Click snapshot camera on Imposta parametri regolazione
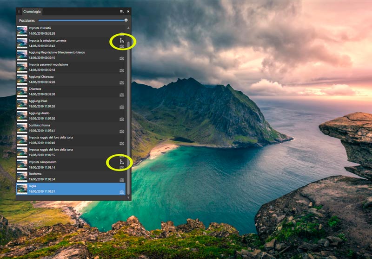The image size is (372, 259). 122,70
